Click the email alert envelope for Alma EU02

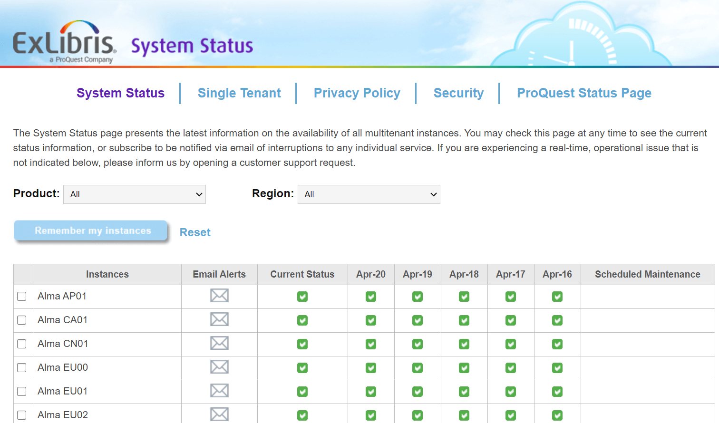point(219,414)
